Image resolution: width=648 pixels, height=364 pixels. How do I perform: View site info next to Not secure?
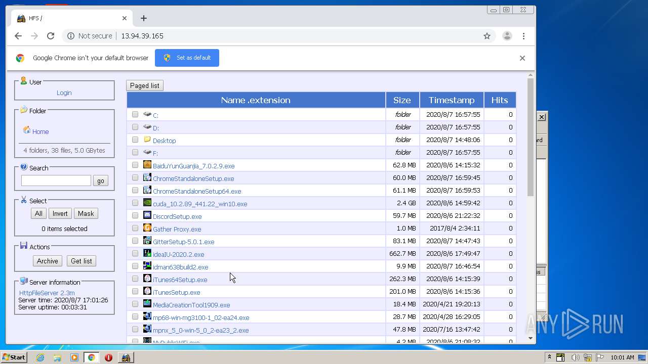coord(71,36)
